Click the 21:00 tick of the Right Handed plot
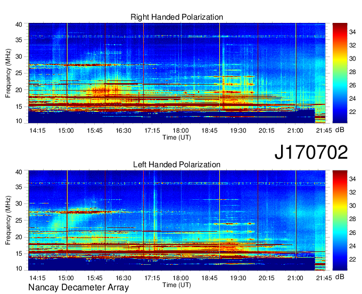Image resolution: width=362 pixels, height=294 pixels. tap(295, 130)
